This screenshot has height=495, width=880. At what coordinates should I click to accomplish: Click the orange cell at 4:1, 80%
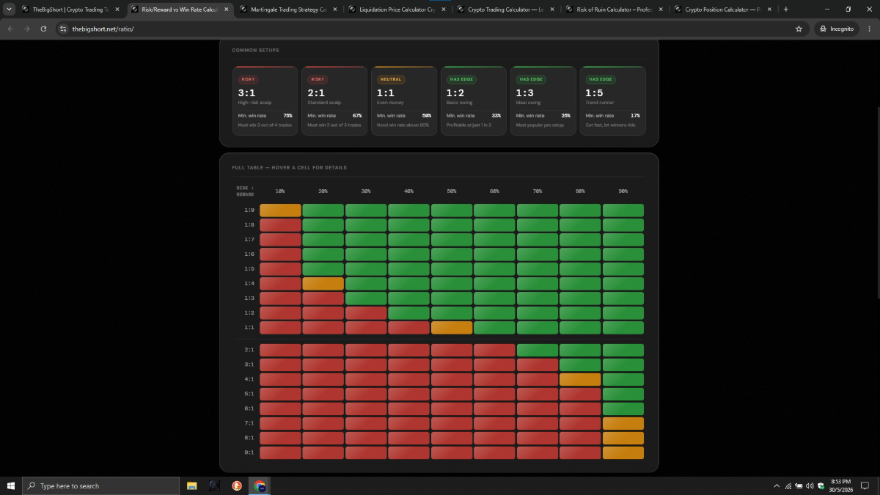point(580,380)
